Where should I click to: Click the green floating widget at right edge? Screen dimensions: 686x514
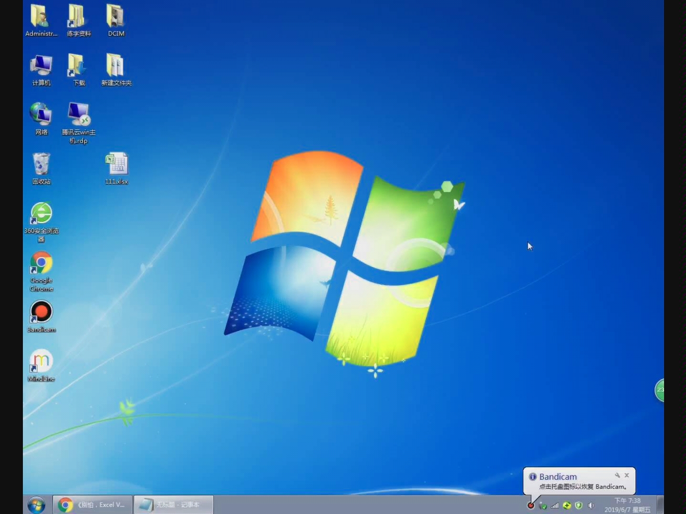659,390
